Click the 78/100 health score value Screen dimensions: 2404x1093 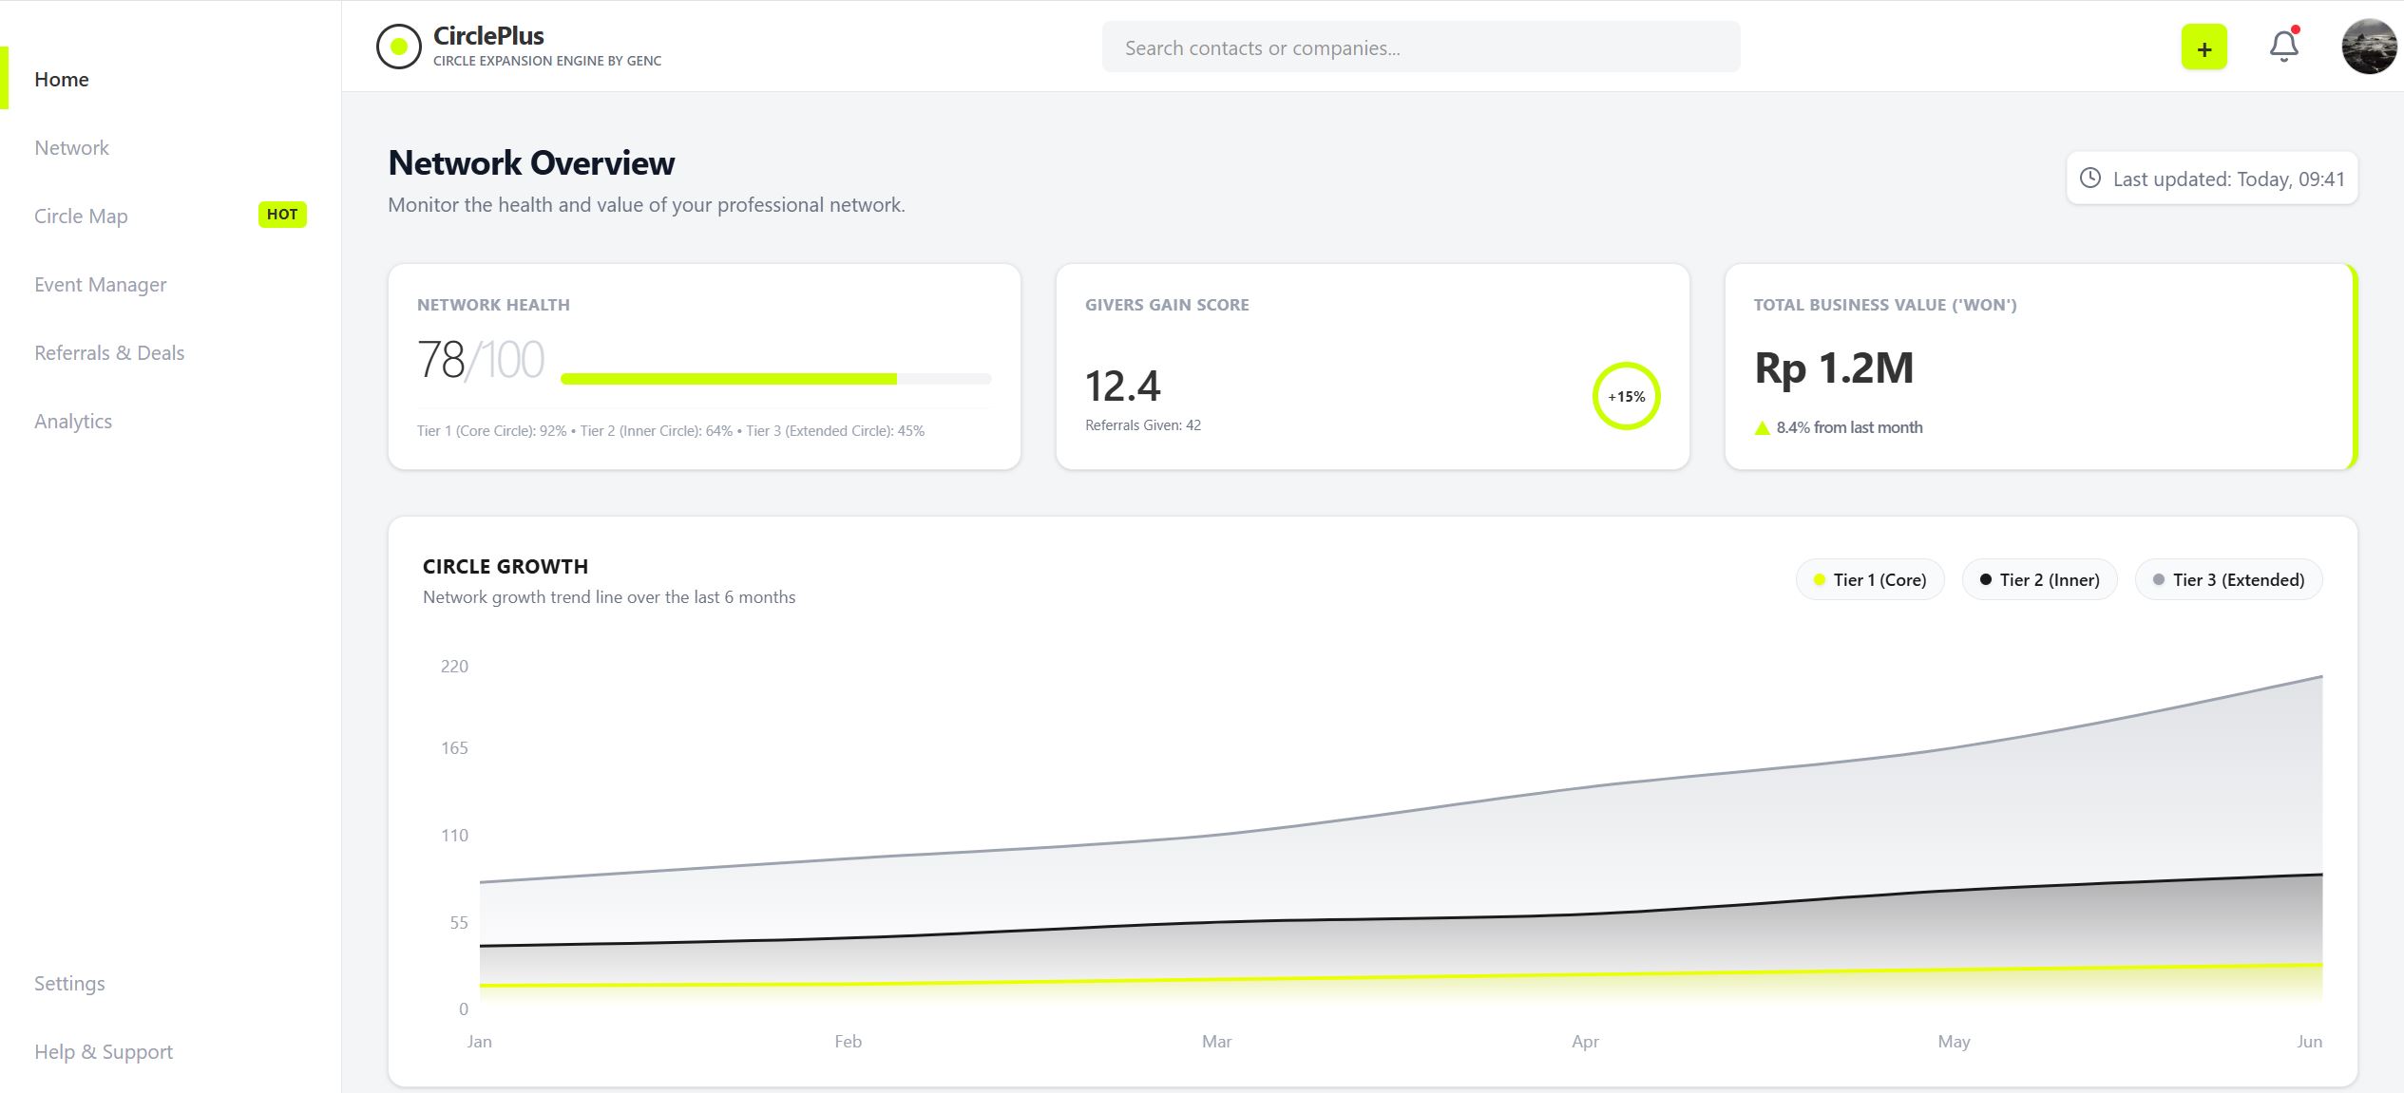tap(480, 361)
